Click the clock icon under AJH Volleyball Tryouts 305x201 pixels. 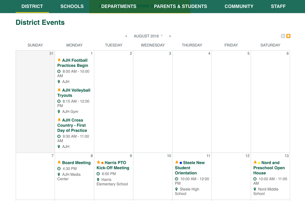coord(59,101)
